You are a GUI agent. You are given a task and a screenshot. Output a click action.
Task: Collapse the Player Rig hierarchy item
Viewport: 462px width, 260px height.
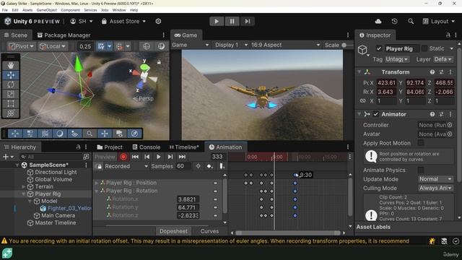pos(24,194)
